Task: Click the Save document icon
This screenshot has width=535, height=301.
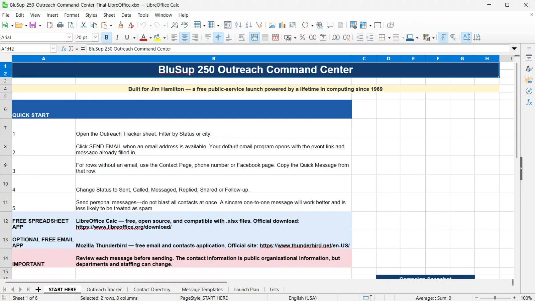Action: tap(33, 25)
